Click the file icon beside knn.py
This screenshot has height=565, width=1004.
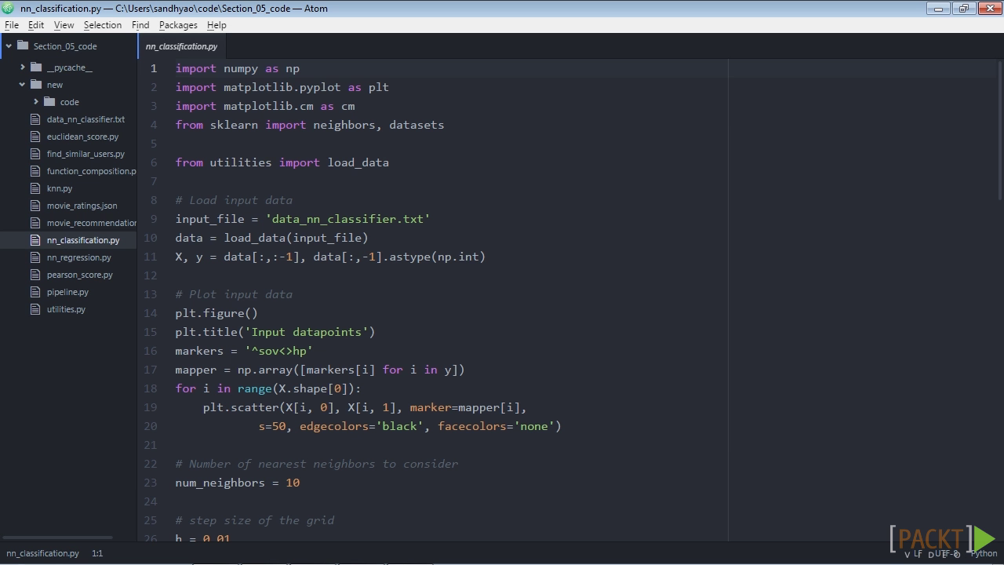click(35, 188)
